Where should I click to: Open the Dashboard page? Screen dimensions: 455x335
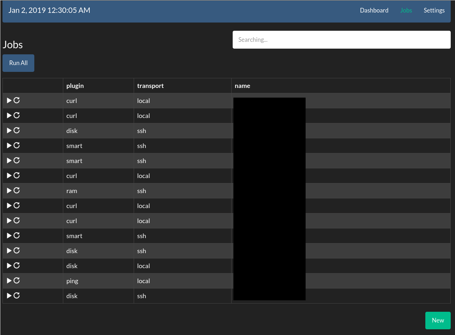point(374,10)
